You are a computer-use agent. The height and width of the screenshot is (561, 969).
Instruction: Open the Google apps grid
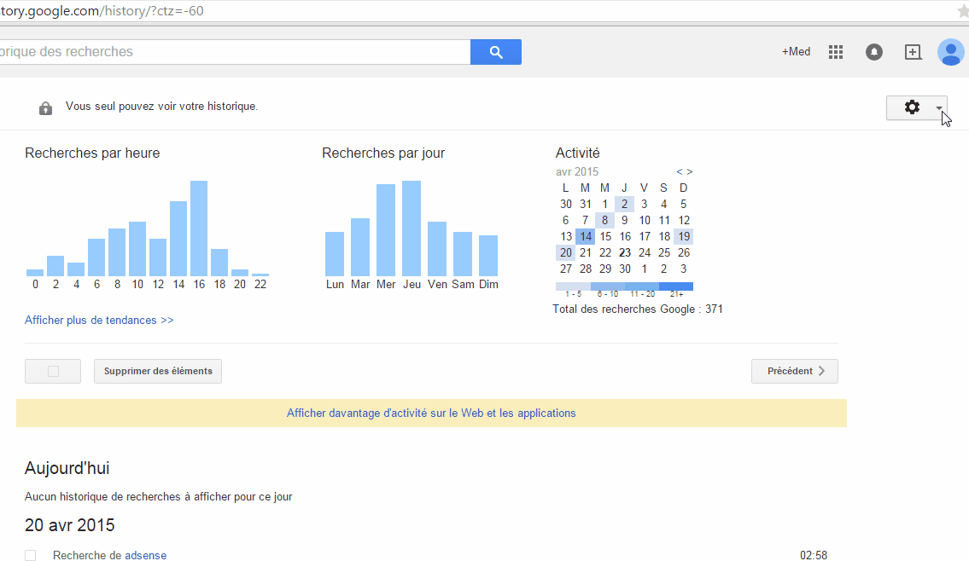pyautogui.click(x=836, y=51)
